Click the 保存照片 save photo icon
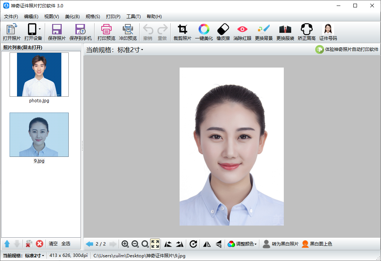381x261 pixels. (57, 32)
